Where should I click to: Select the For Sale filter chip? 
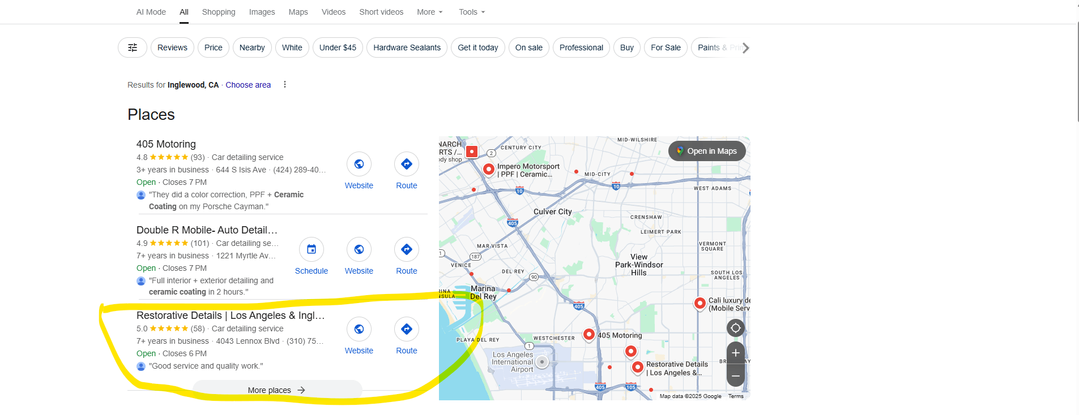click(x=666, y=47)
